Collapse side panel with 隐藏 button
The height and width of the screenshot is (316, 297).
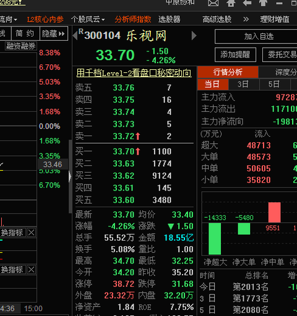pyautogui.click(x=54, y=33)
